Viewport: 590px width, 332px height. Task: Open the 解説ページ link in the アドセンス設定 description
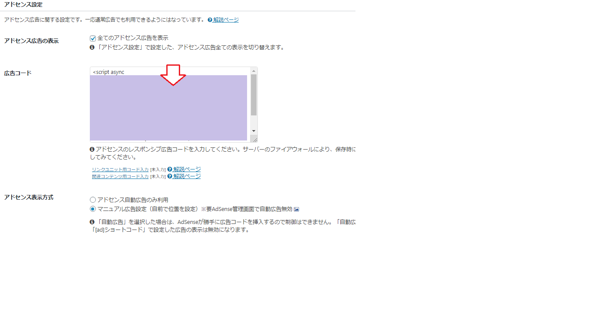(x=226, y=20)
